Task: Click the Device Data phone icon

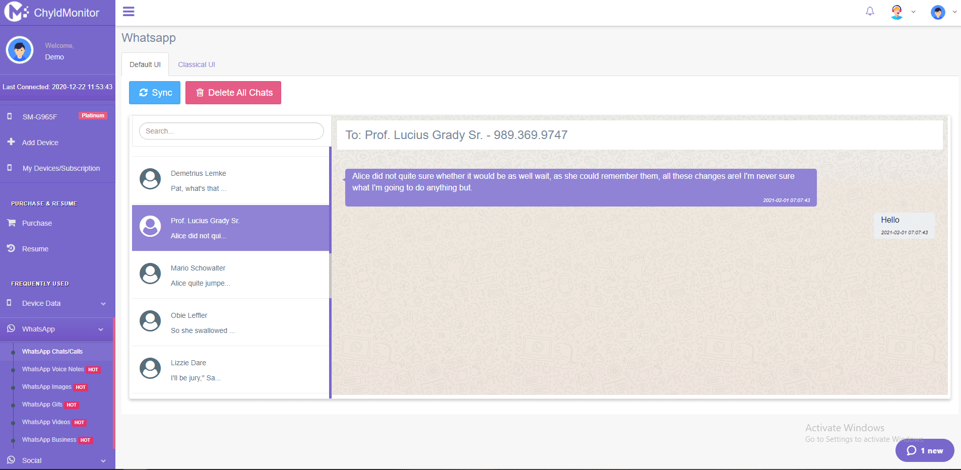Action: tap(9, 303)
